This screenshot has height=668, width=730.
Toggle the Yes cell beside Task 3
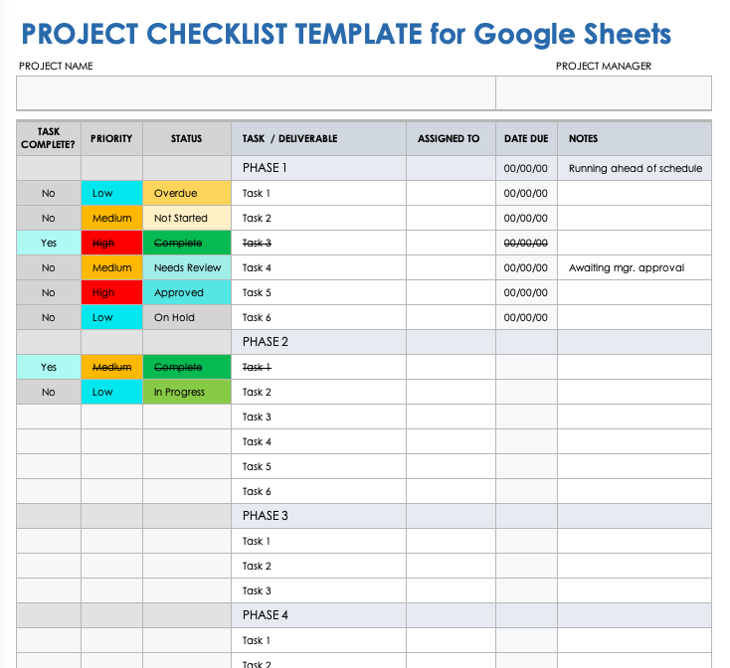click(49, 244)
